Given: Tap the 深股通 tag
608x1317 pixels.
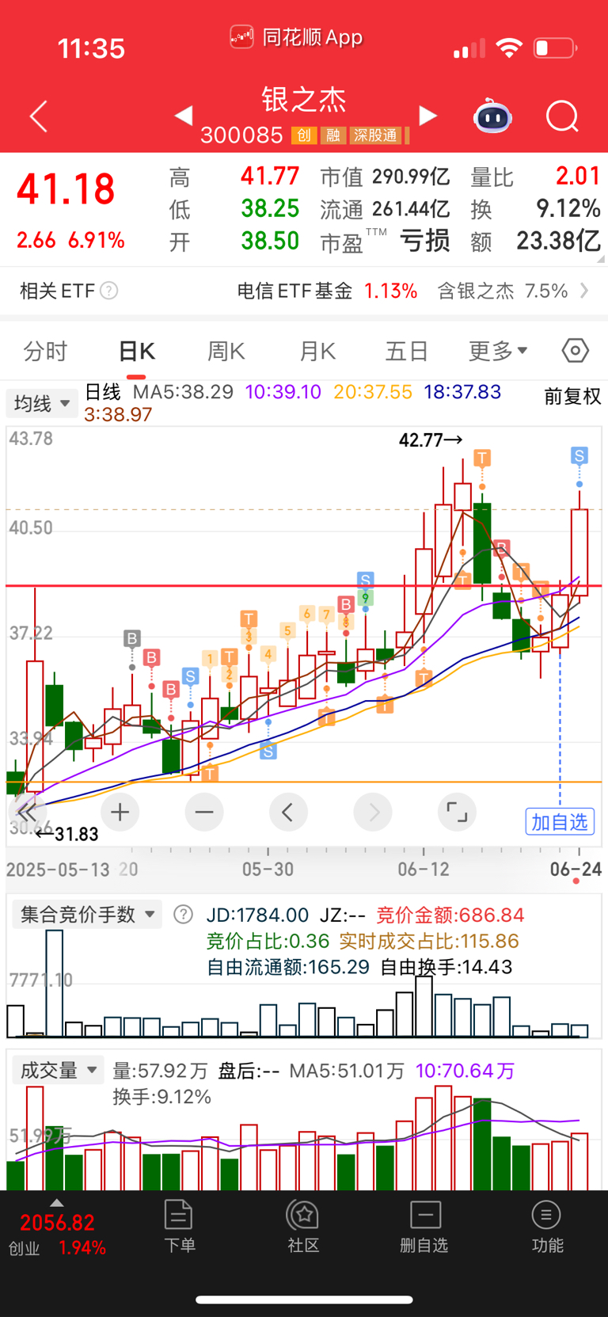Looking at the screenshot, I should [376, 135].
